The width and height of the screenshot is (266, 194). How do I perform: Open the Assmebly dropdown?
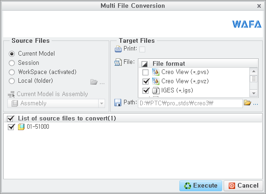101,103
